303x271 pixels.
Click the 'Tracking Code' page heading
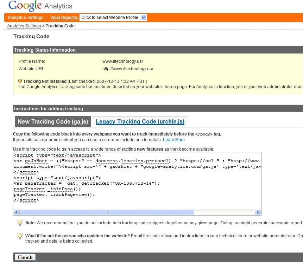(32, 37)
